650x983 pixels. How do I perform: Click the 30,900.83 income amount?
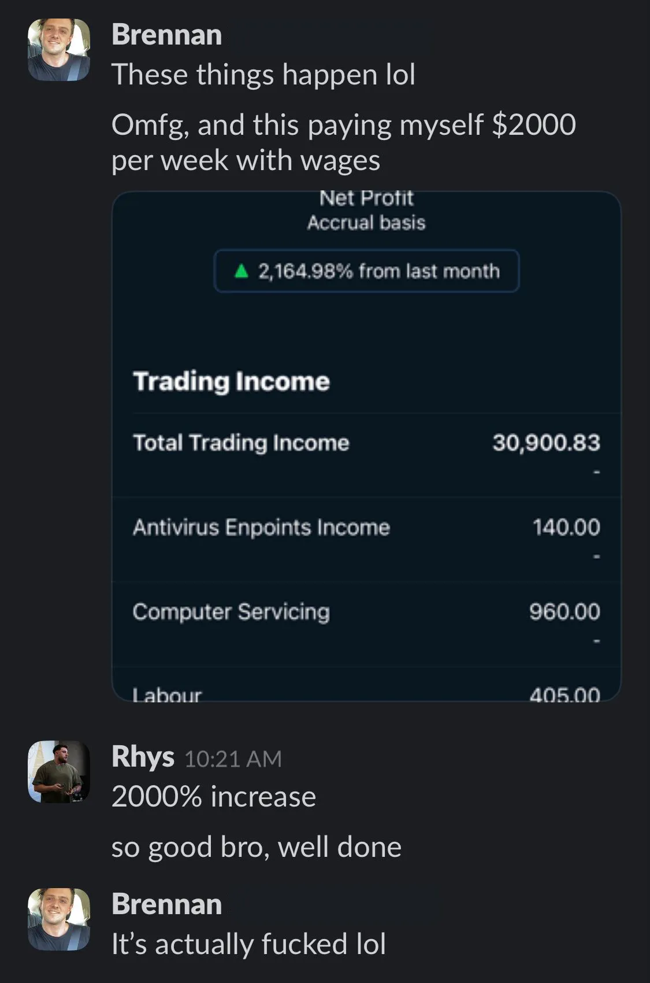546,443
